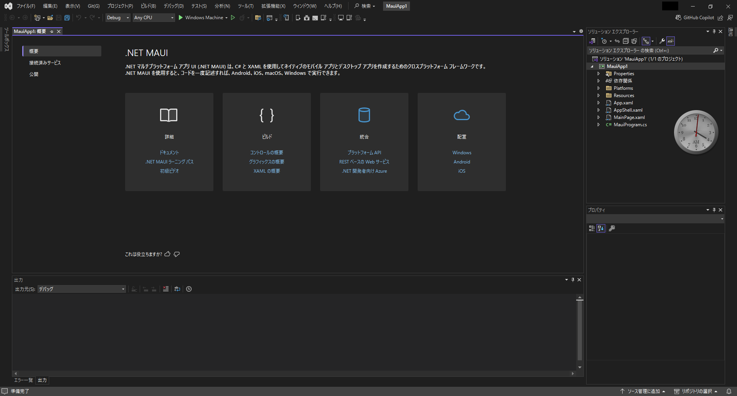The height and width of the screenshot is (396, 737).
Task: Click Start Without Debugging outline play icon
Action: [233, 18]
